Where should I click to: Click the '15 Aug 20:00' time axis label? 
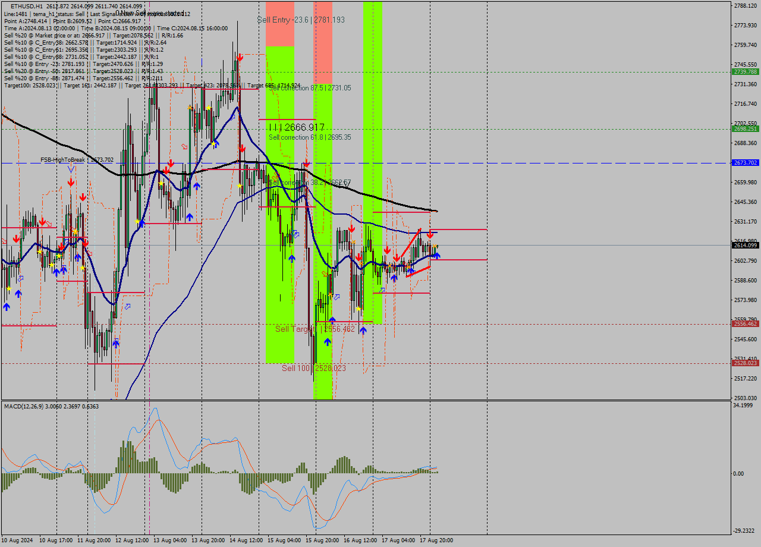point(322,540)
